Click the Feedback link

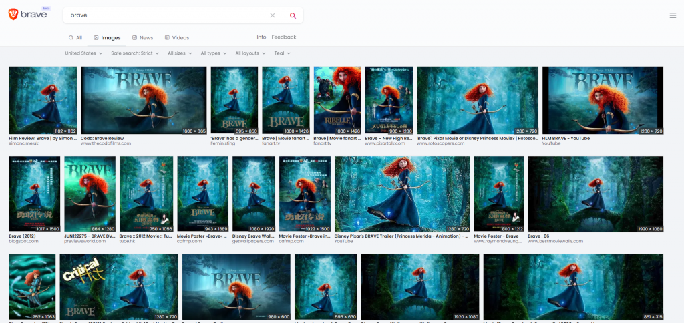tap(283, 37)
